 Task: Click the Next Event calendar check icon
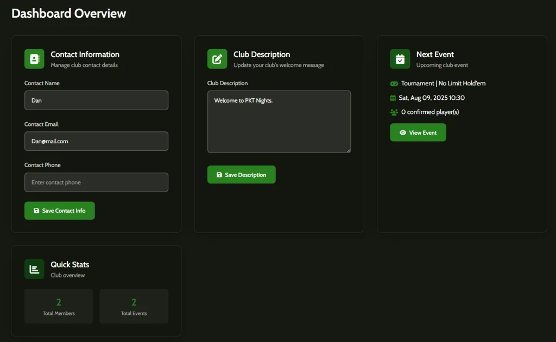(400, 59)
